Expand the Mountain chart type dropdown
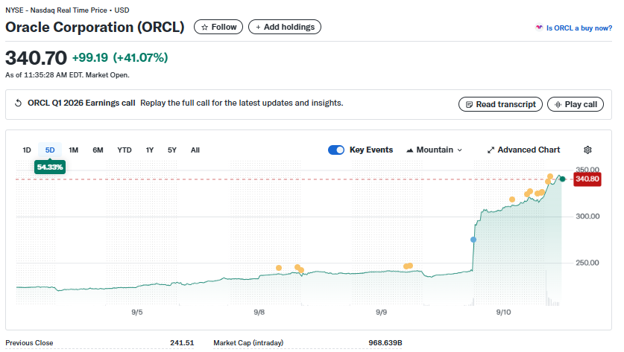 point(434,150)
